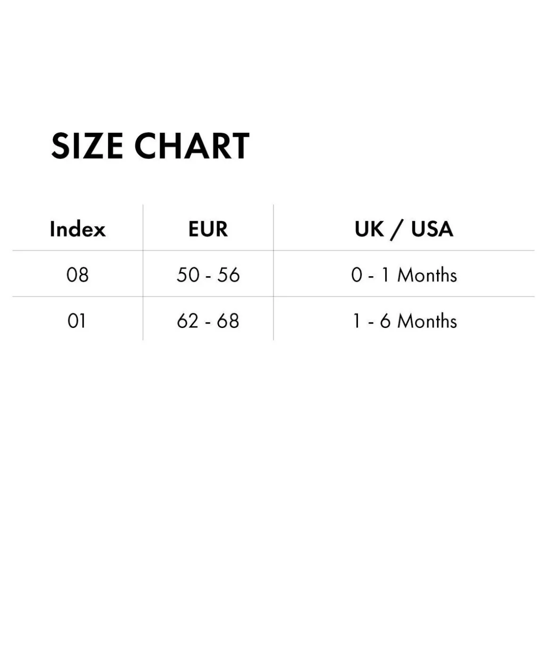Image resolution: width=547 pixels, height=656 pixels.
Task: Select the Index column header
Action: pos(78,229)
